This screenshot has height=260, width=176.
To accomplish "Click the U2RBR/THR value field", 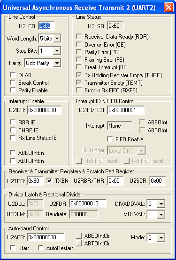I will click(115, 181).
